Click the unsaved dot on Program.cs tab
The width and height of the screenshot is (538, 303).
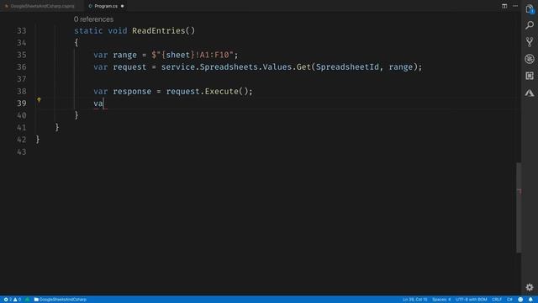coord(123,6)
